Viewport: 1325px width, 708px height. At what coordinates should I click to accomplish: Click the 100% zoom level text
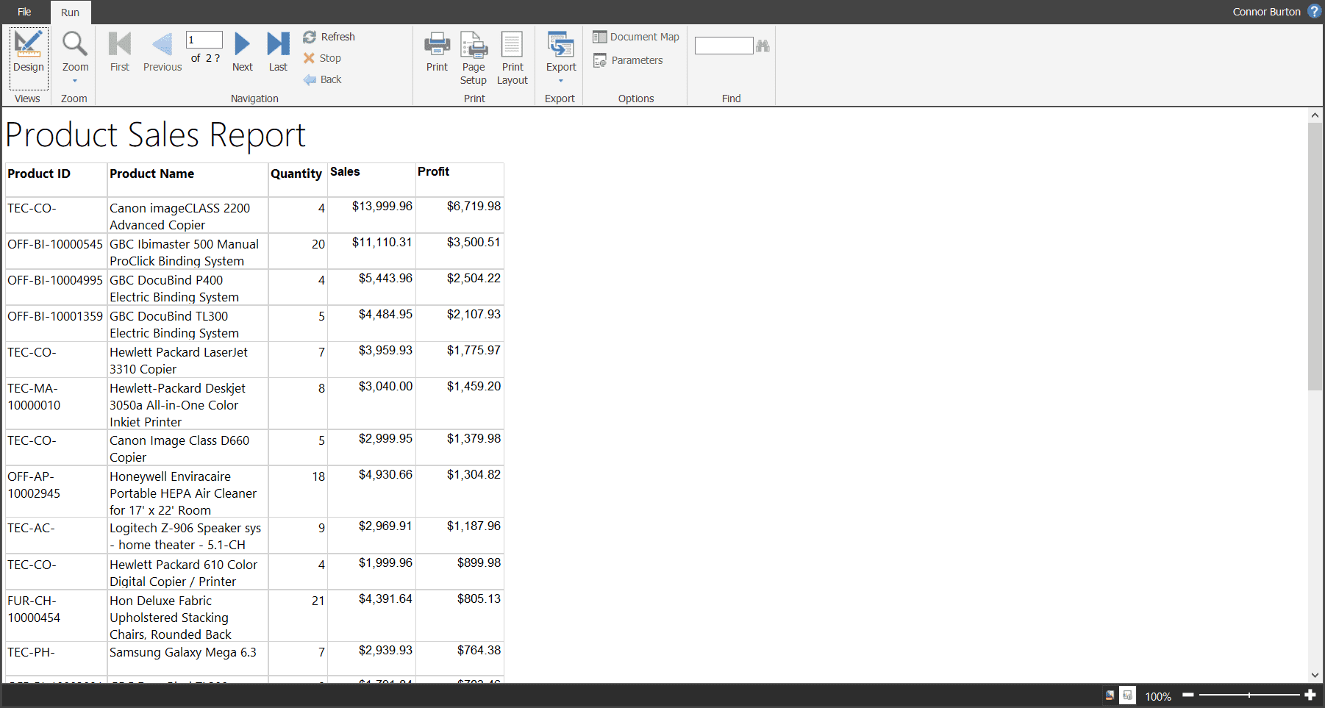coord(1157,696)
